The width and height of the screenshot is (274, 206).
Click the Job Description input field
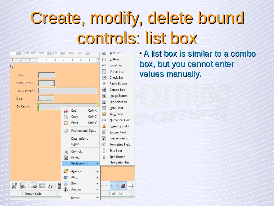(67, 91)
